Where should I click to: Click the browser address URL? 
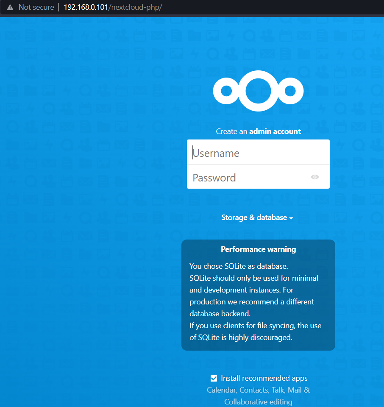(113, 7)
